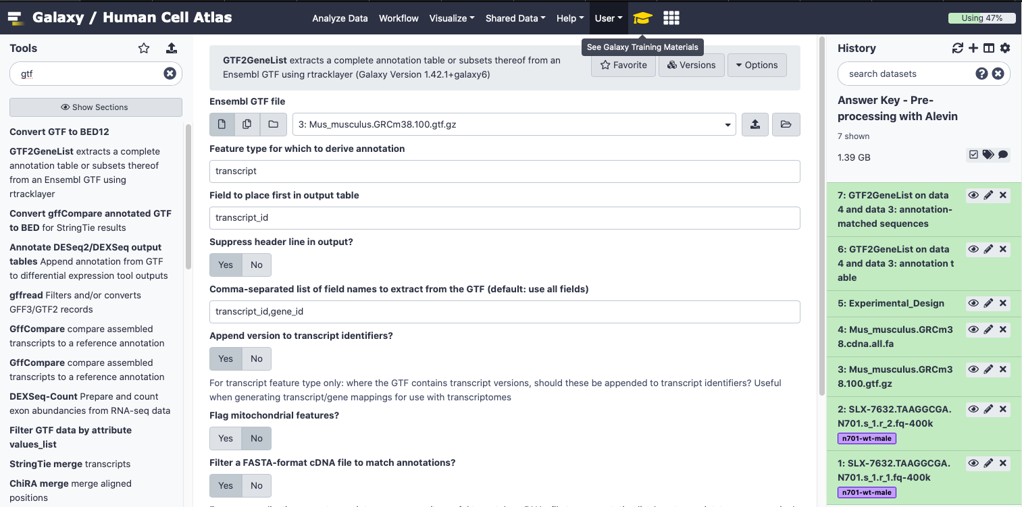Select multiple datasets input mode icon

[x=247, y=124]
